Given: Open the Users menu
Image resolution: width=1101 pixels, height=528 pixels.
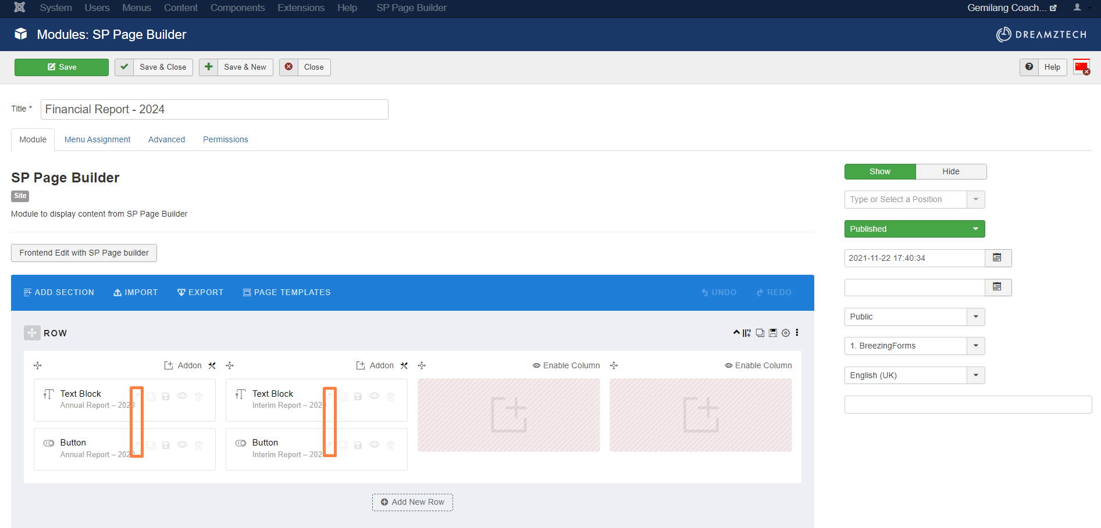Looking at the screenshot, I should (97, 8).
